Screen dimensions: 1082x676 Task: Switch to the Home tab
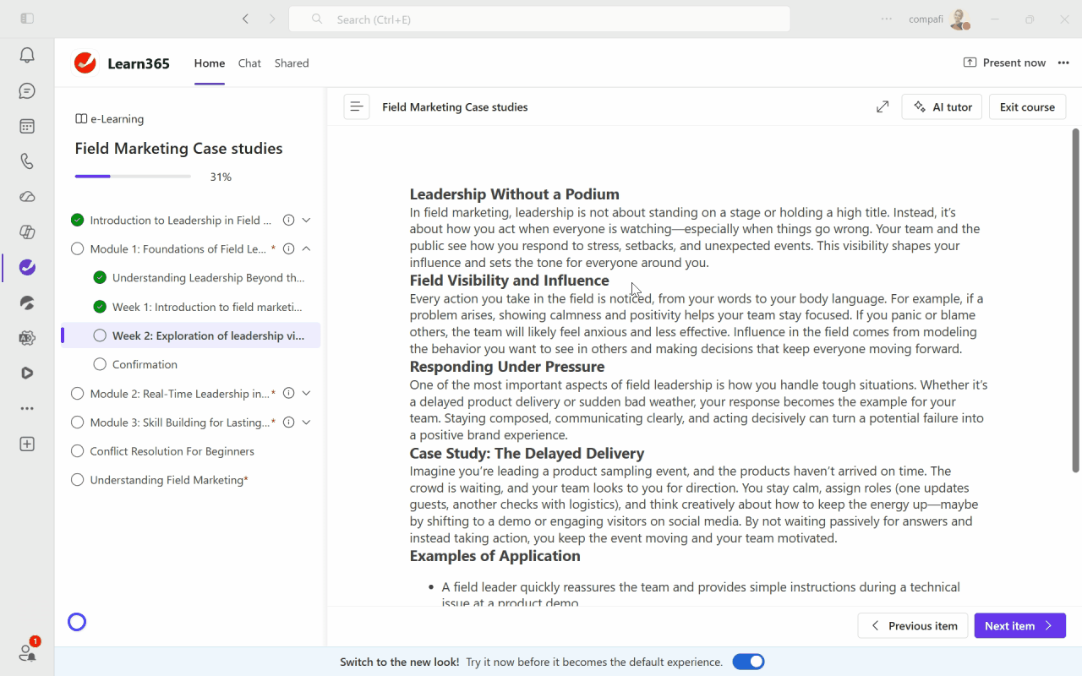point(210,63)
